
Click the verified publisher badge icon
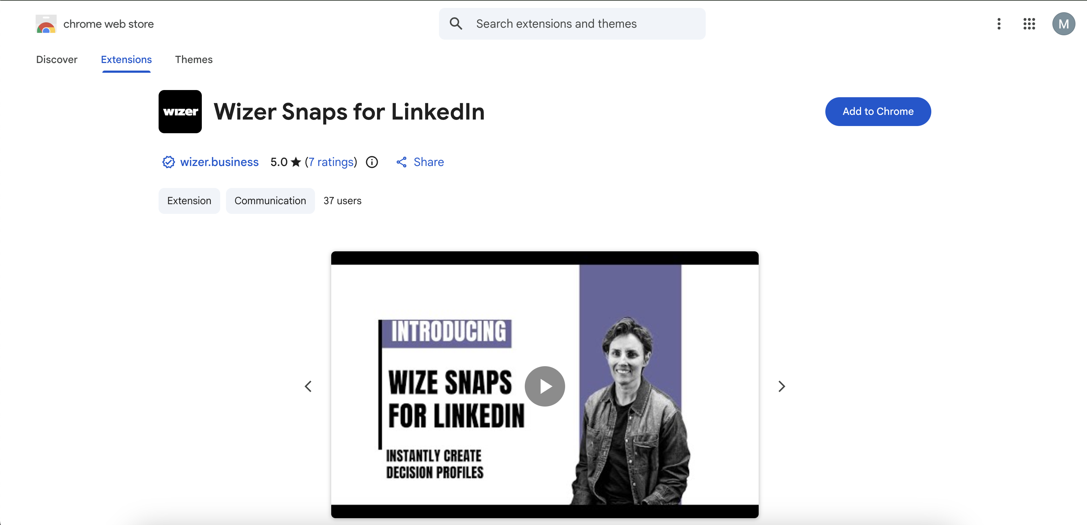tap(168, 162)
